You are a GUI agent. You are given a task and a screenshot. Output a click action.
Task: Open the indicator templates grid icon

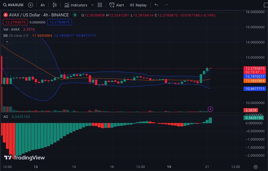point(100,5)
